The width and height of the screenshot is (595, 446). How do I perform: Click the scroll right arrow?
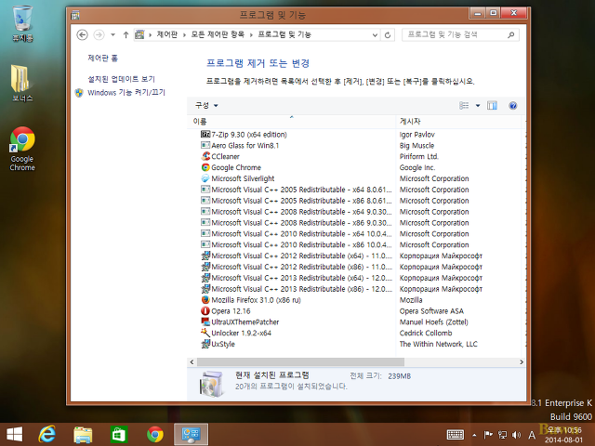522,361
